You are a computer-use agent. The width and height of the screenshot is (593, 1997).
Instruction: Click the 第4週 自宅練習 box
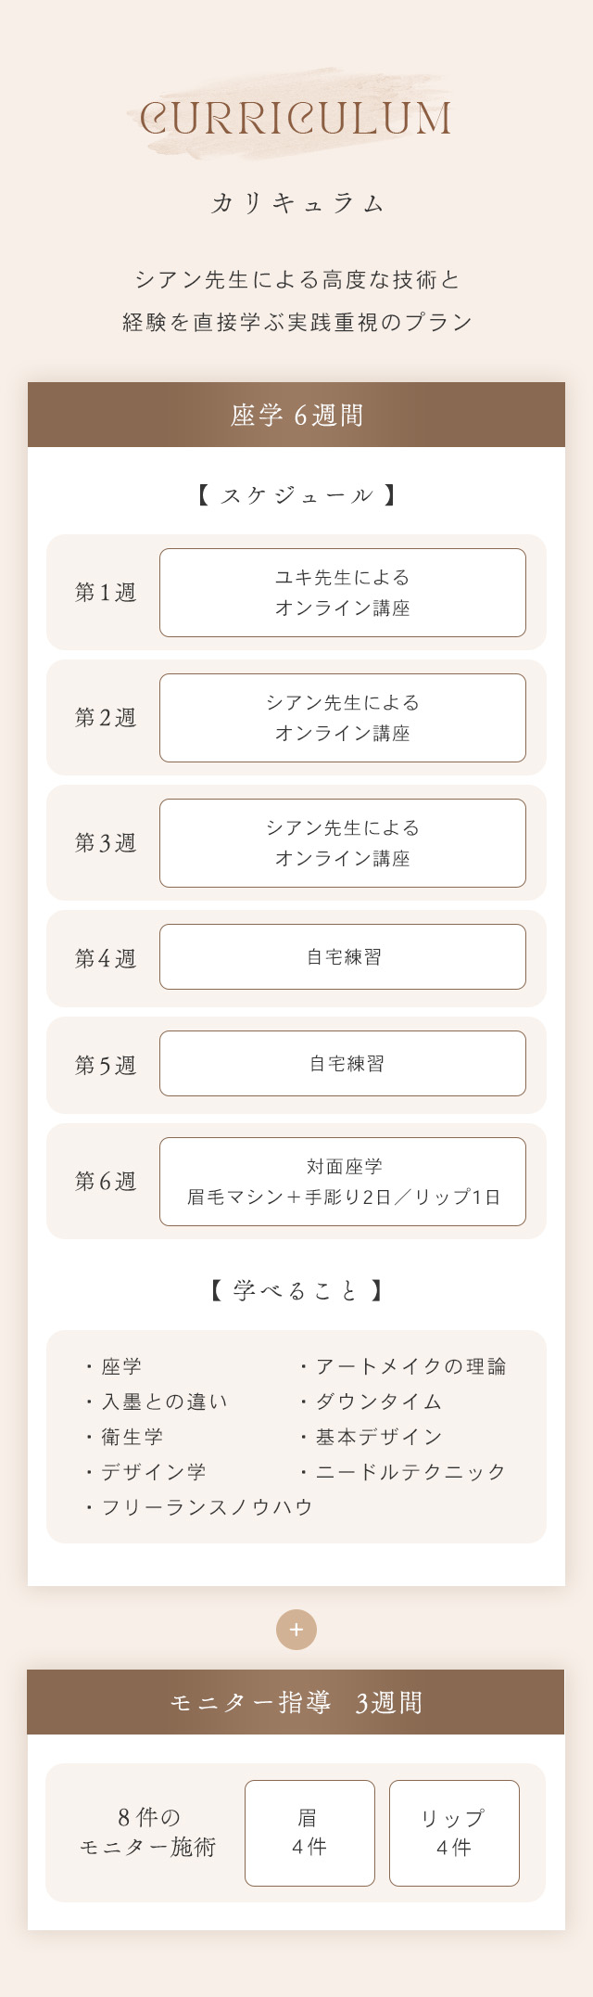coord(342,956)
